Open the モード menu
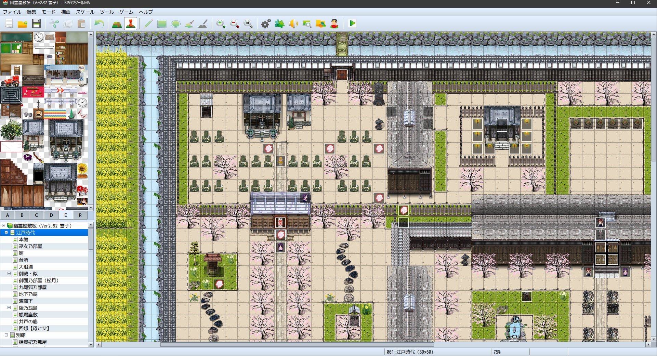 49,12
